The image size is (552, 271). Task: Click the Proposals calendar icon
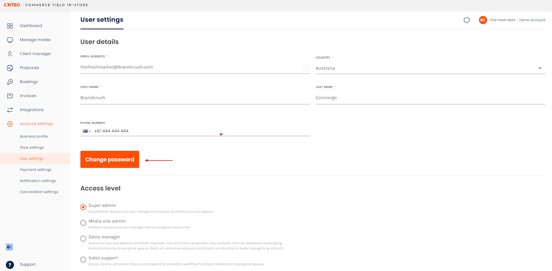point(10,68)
